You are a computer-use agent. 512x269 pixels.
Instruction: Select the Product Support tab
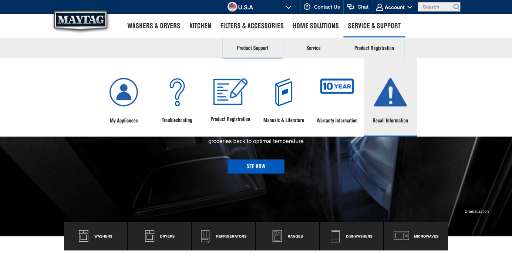pyautogui.click(x=253, y=48)
